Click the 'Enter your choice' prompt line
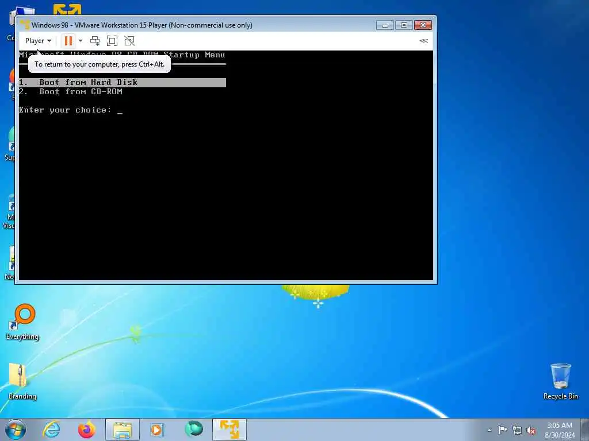This screenshot has width=589, height=441. [x=71, y=110]
